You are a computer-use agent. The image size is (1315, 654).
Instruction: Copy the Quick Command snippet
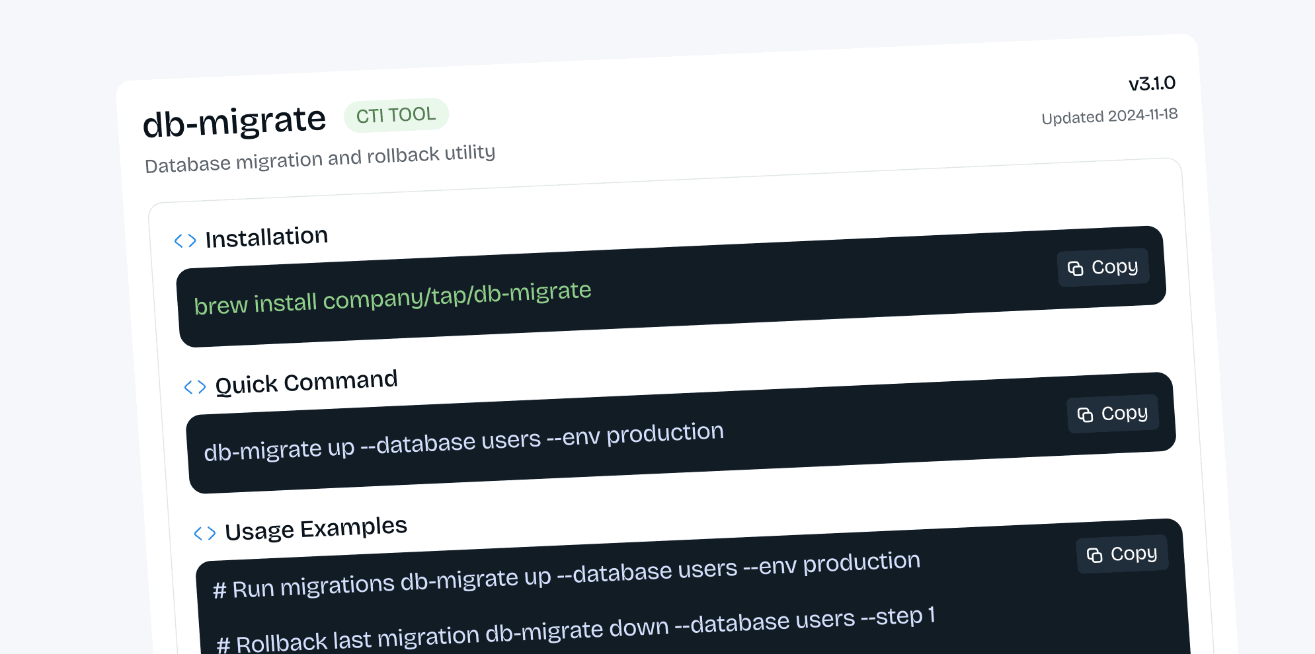tap(1113, 414)
